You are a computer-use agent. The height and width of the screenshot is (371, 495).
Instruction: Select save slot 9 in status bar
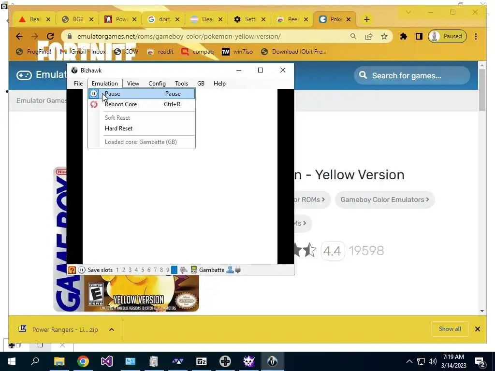pos(168,270)
